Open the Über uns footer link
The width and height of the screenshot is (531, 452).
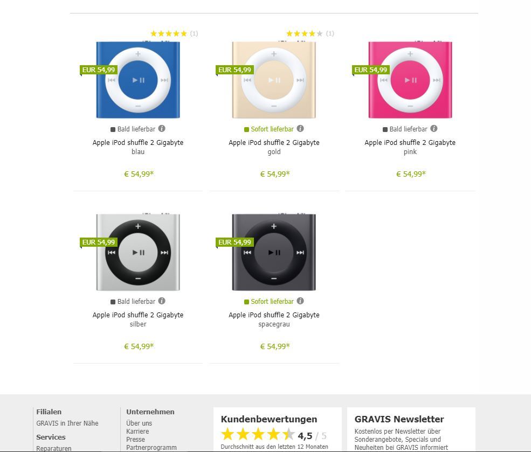(x=139, y=423)
